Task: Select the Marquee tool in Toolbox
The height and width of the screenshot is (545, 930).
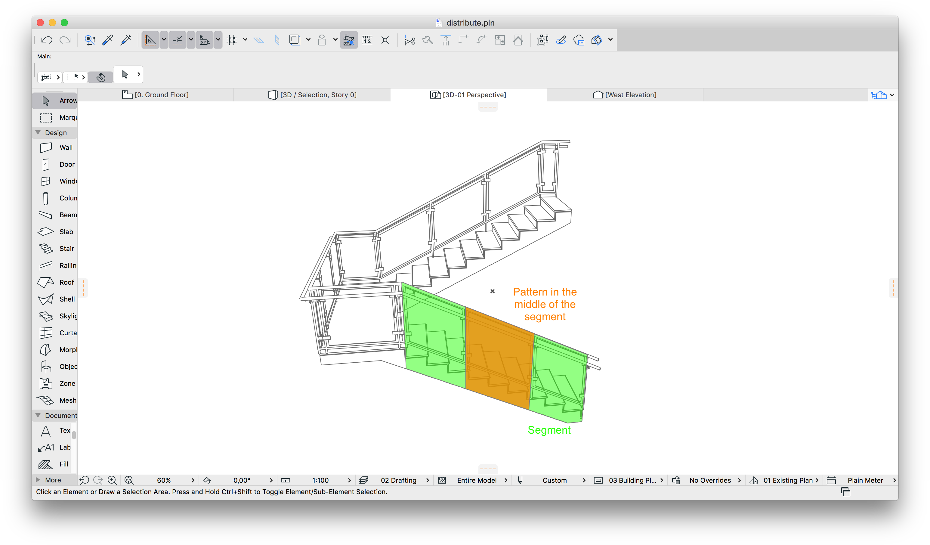Action: click(55, 117)
